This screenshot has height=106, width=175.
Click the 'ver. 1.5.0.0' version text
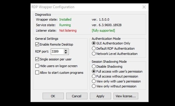(100, 19)
